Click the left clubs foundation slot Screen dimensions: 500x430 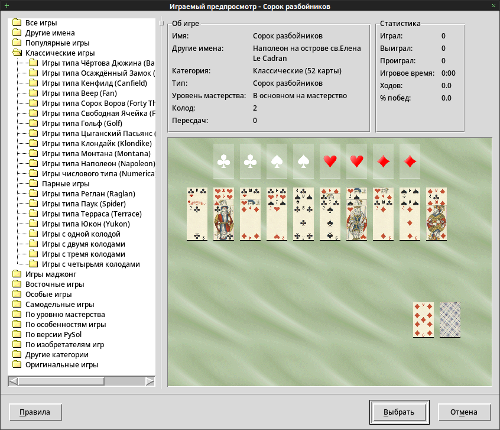(223, 161)
